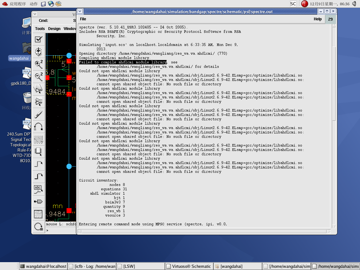Click the 'equations 31' inventory line
This screenshot has height=270, width=360.
click(x=114, y=189)
